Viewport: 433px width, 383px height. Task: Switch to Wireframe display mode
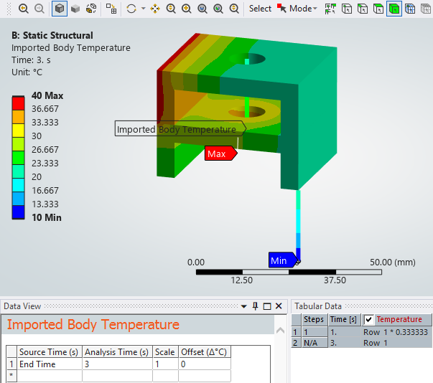91,9
